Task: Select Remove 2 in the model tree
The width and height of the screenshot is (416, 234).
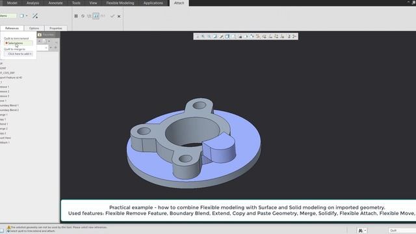Action: [5, 91]
